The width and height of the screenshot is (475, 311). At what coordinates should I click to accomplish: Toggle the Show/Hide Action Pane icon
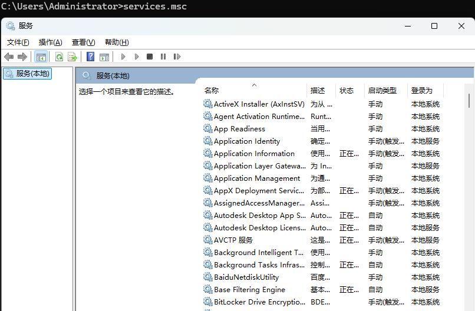click(x=104, y=57)
